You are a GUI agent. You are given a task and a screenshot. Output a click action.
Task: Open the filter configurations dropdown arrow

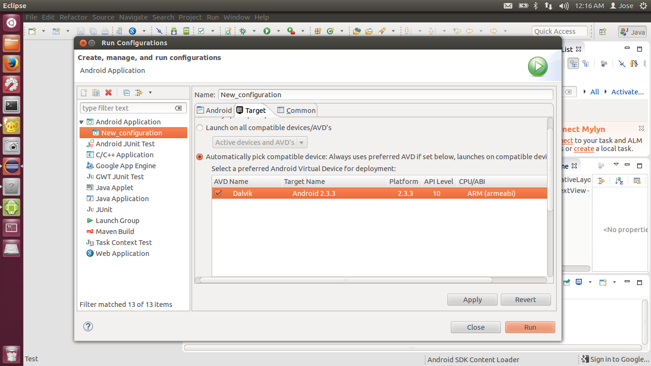point(150,92)
